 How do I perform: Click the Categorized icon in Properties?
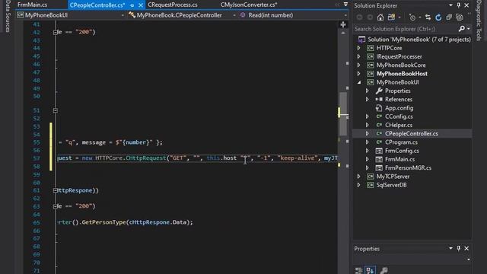pyautogui.click(x=358, y=271)
